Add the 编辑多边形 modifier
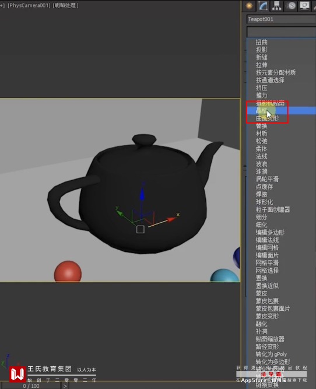Viewport: 316px width, 389px height. click(x=270, y=233)
